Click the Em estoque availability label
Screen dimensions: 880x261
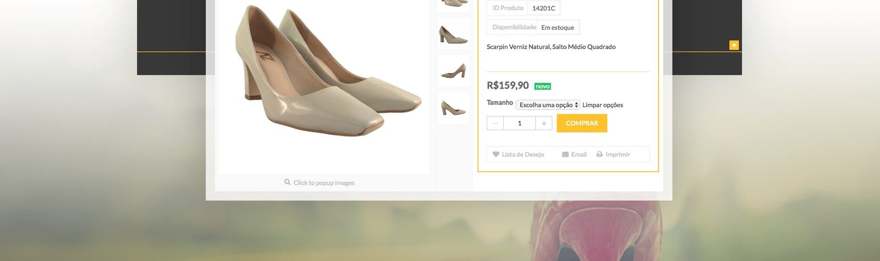(x=557, y=27)
